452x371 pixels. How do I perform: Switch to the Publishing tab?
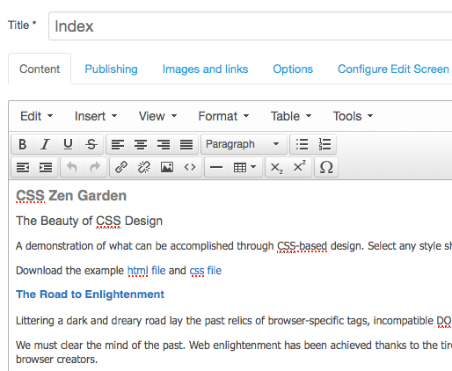click(111, 69)
